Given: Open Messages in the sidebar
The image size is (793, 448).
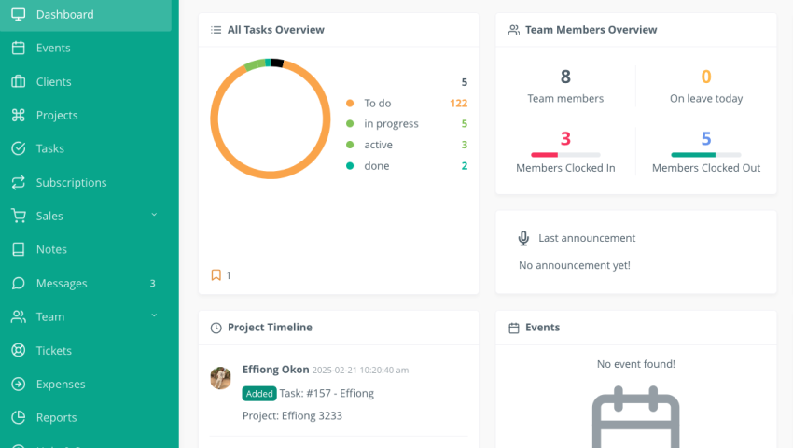Looking at the screenshot, I should pyautogui.click(x=62, y=284).
